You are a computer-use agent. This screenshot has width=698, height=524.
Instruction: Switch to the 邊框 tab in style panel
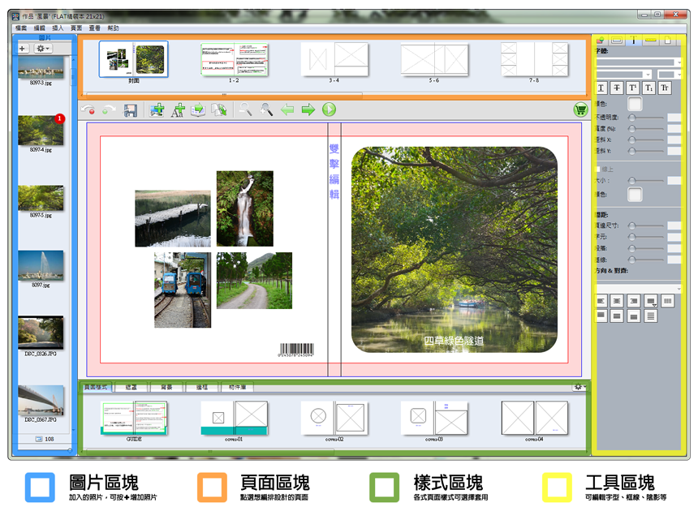click(202, 388)
